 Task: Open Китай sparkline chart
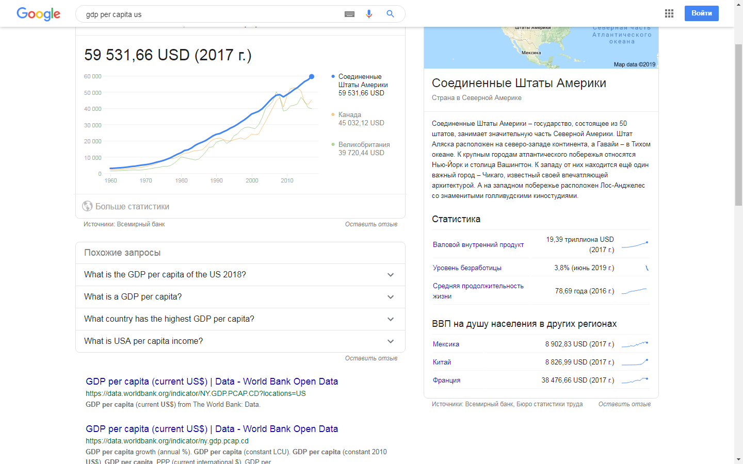(635, 362)
